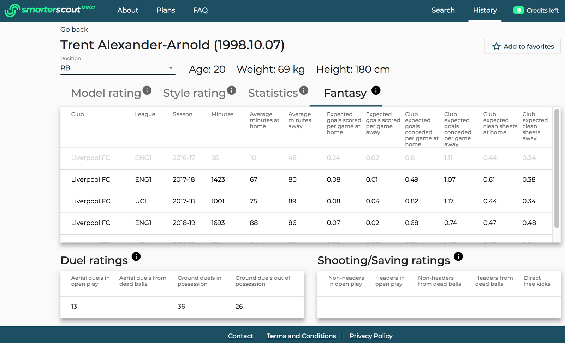Click info icon next to Statistics tab

pos(304,90)
